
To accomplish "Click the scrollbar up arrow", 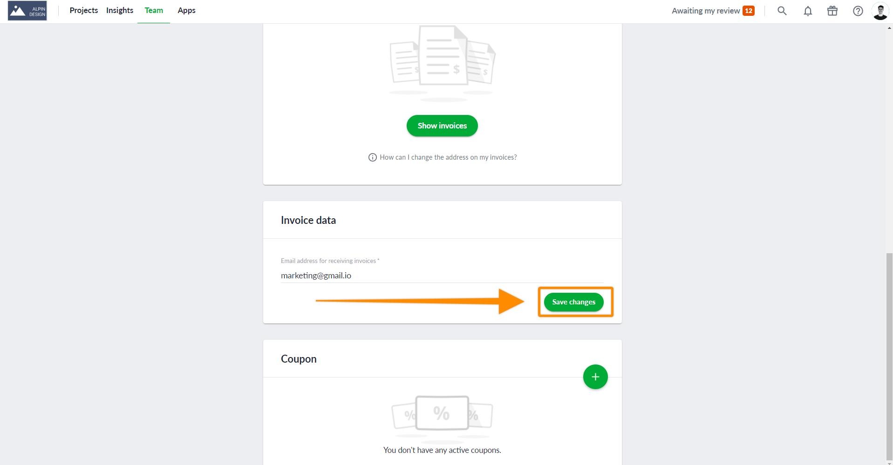I will tap(889, 28).
